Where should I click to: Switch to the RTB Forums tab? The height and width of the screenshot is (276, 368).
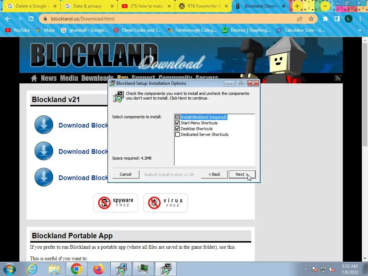[204, 6]
